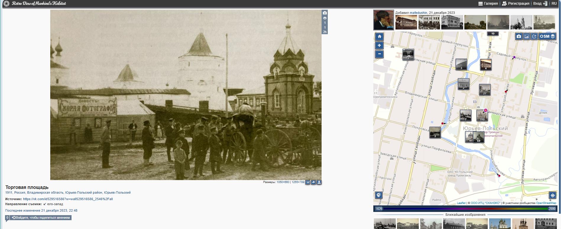Click the map home button
Image resolution: width=561 pixels, height=229 pixels.
[x=379, y=37]
